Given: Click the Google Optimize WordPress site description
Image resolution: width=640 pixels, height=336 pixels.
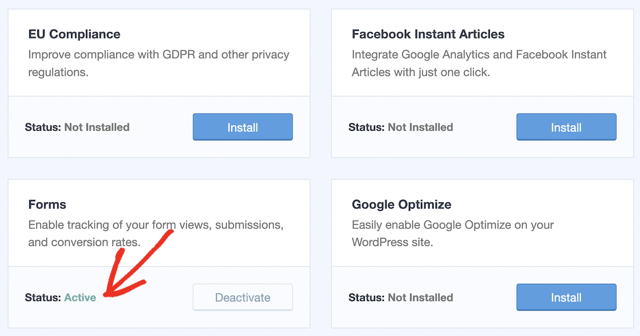Looking at the screenshot, I should tap(452, 233).
